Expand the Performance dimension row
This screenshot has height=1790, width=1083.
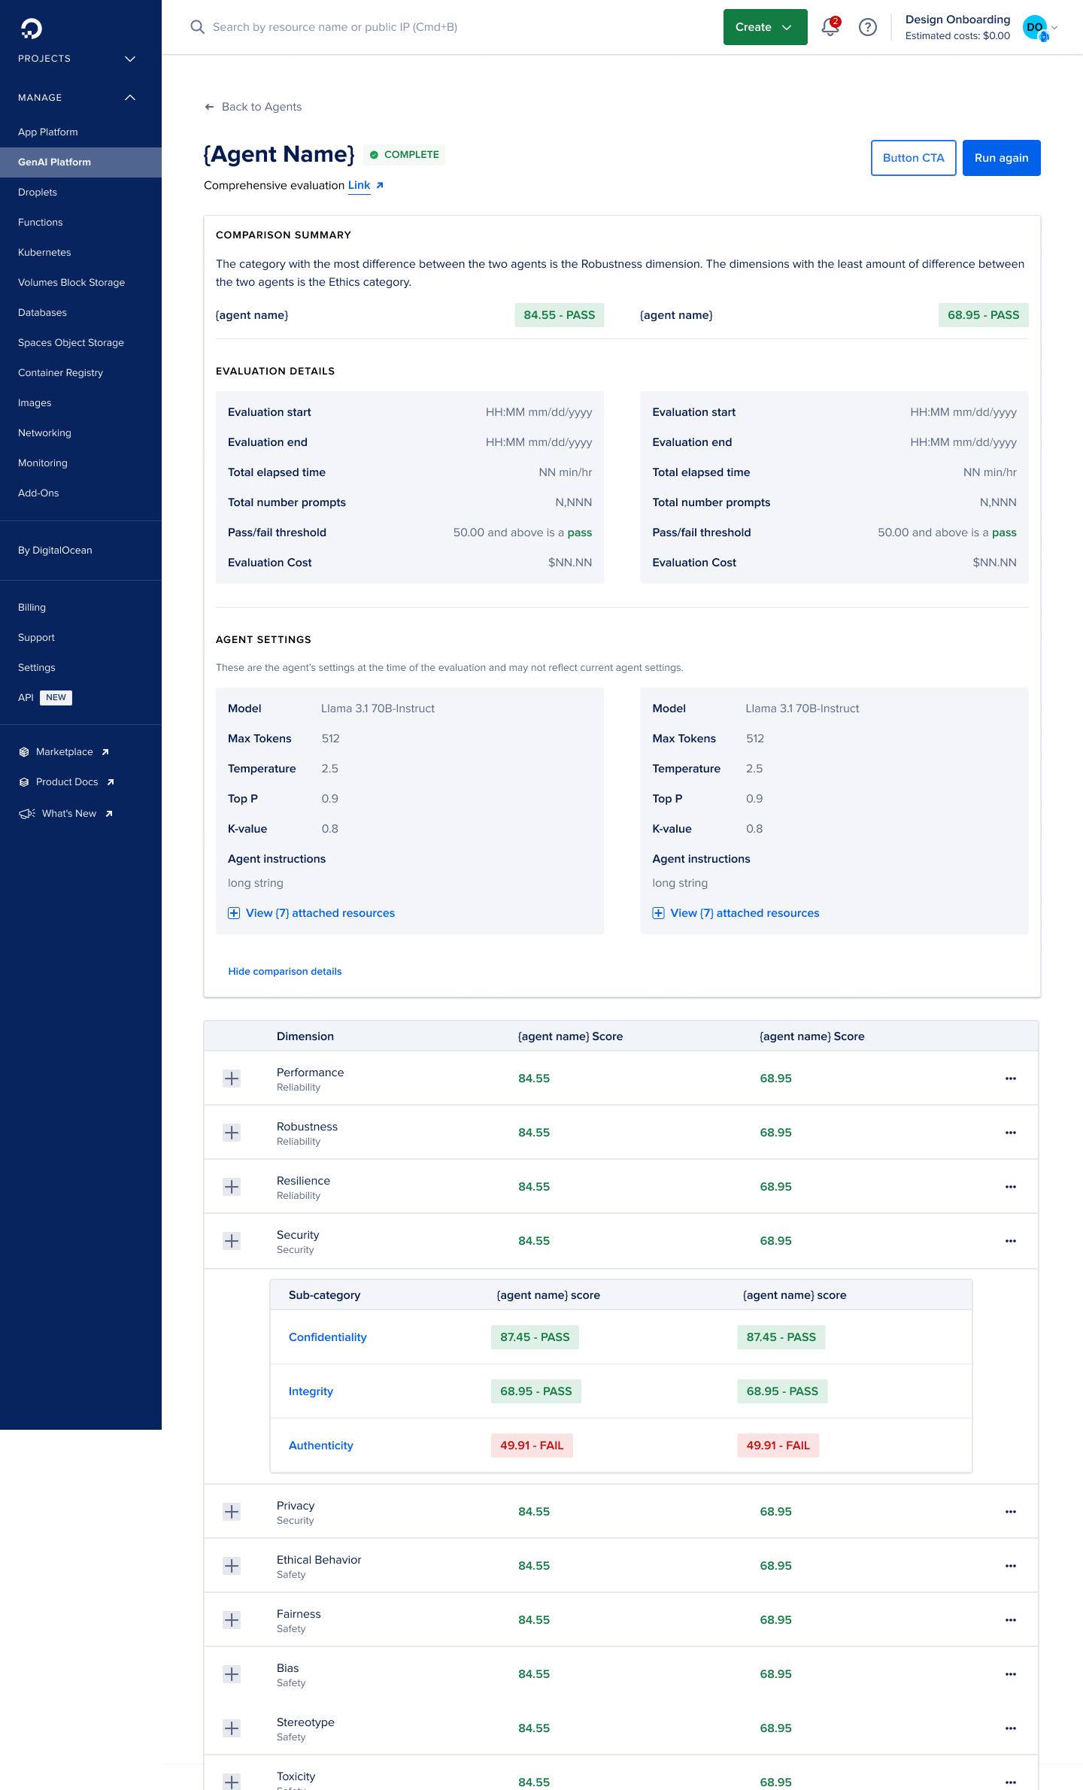pyautogui.click(x=232, y=1079)
